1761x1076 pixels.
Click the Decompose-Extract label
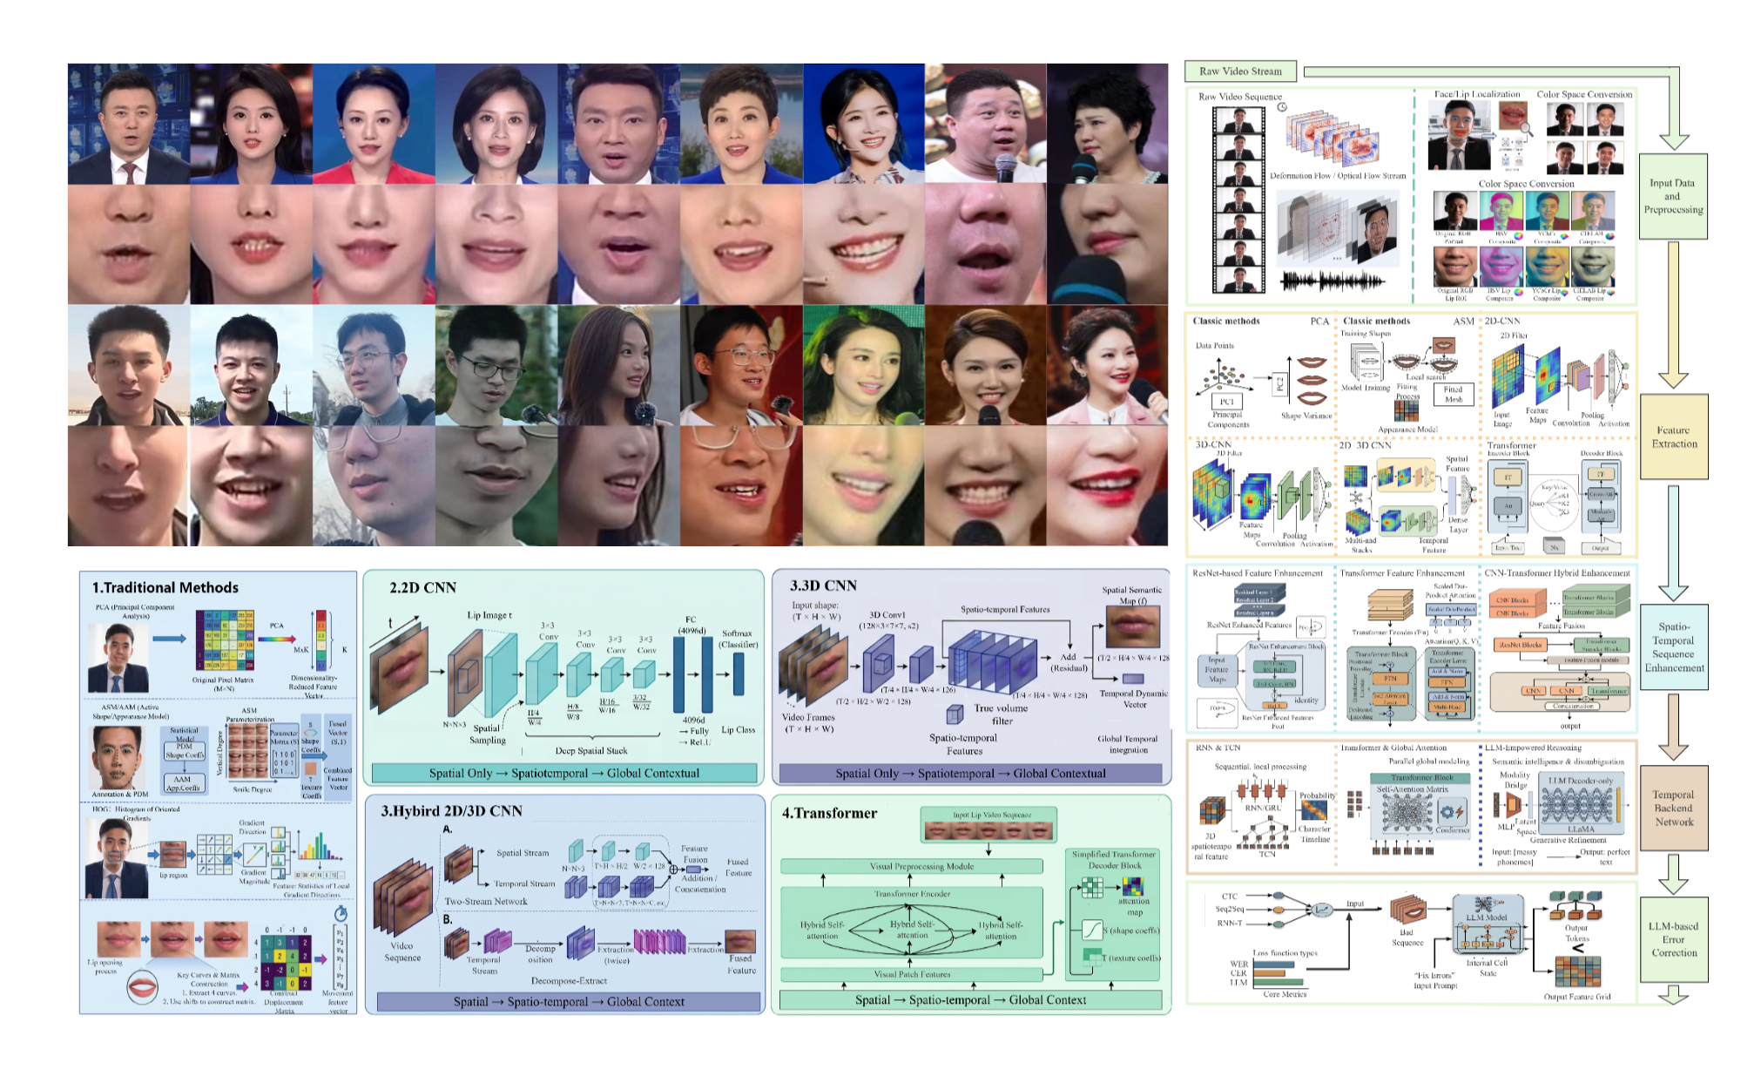[569, 980]
